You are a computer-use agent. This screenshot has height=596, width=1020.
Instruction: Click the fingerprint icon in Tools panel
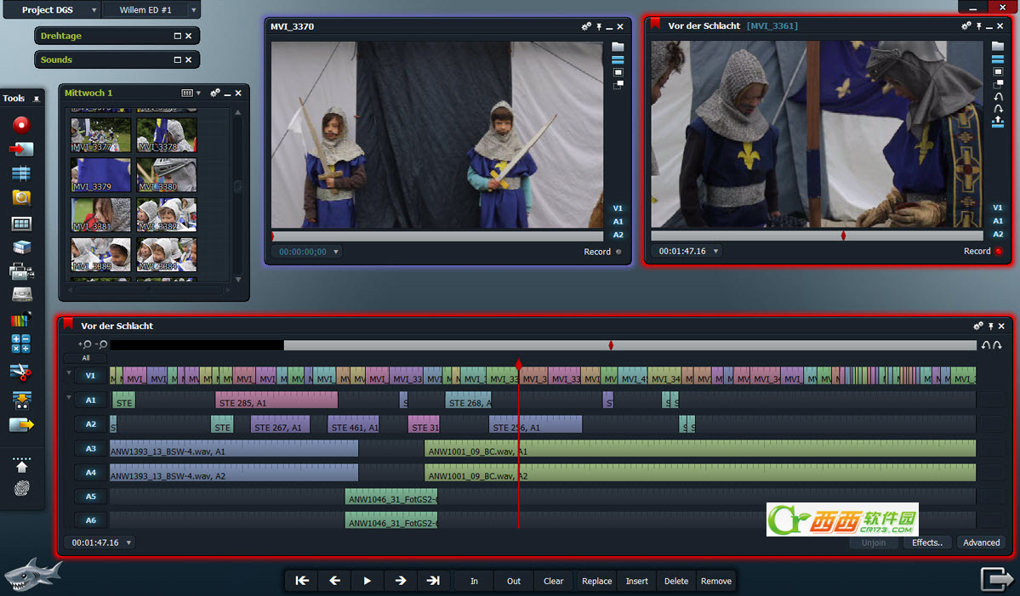[21, 489]
